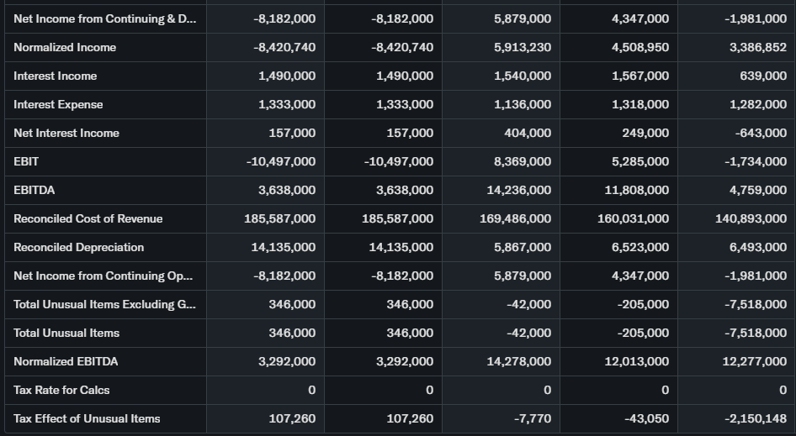
Task: Click the Normalized Income value 5,913,230
Action: [523, 48]
